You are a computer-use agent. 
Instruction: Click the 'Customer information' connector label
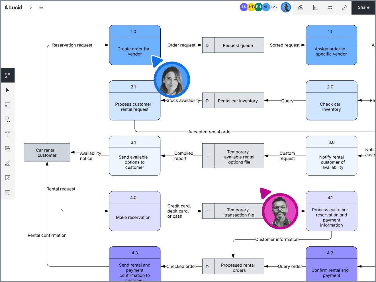tap(277, 240)
